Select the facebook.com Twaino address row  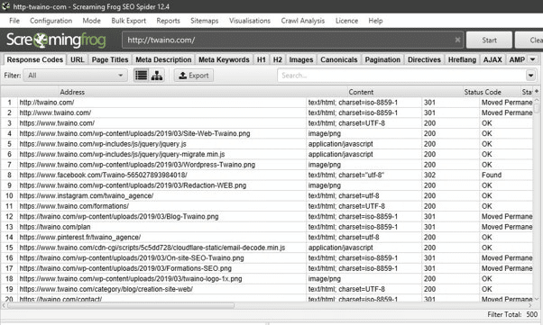pyautogui.click(x=267, y=175)
